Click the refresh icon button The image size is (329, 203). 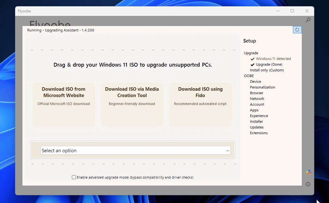297,30
